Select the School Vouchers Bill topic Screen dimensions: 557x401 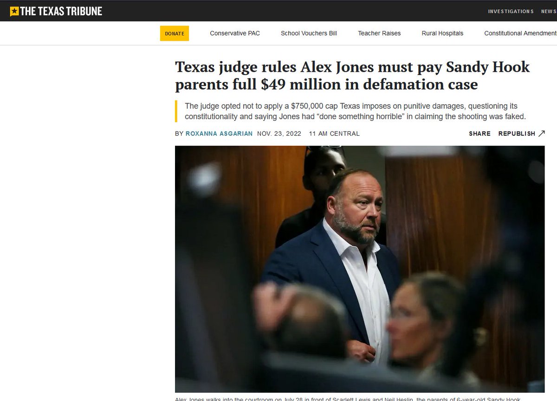pyautogui.click(x=309, y=33)
